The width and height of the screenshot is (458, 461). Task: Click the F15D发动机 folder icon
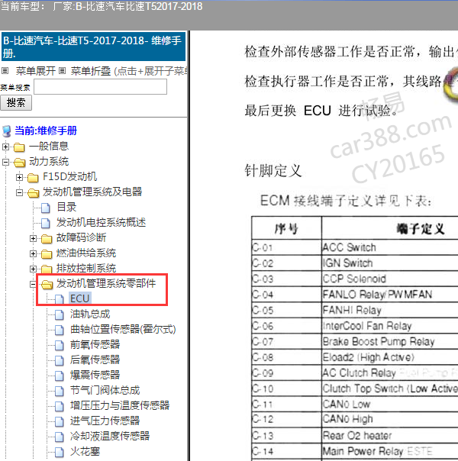point(33,178)
